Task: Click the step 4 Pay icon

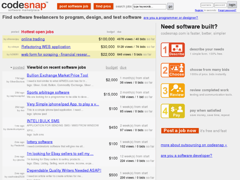Action: point(173,111)
